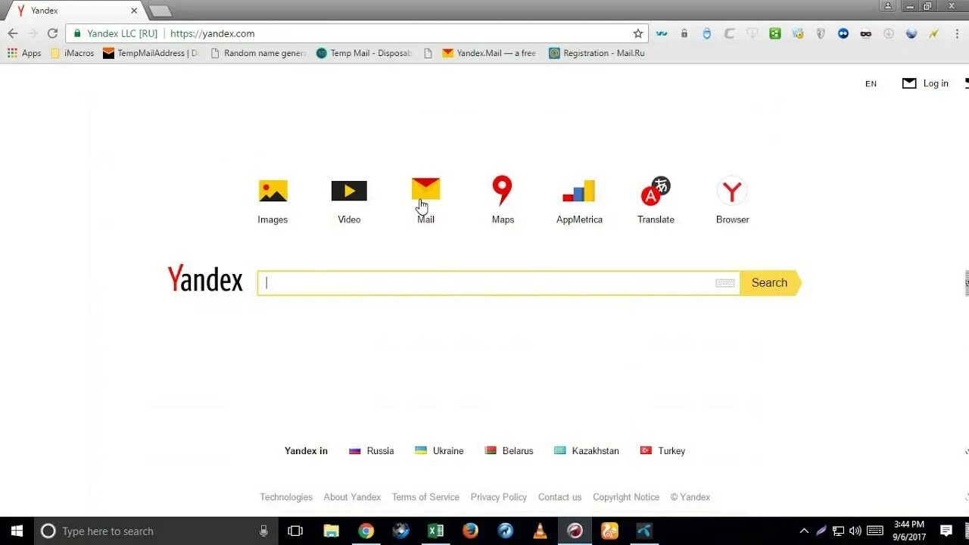Open File Explorer from taskbar
The width and height of the screenshot is (969, 545).
(x=332, y=531)
